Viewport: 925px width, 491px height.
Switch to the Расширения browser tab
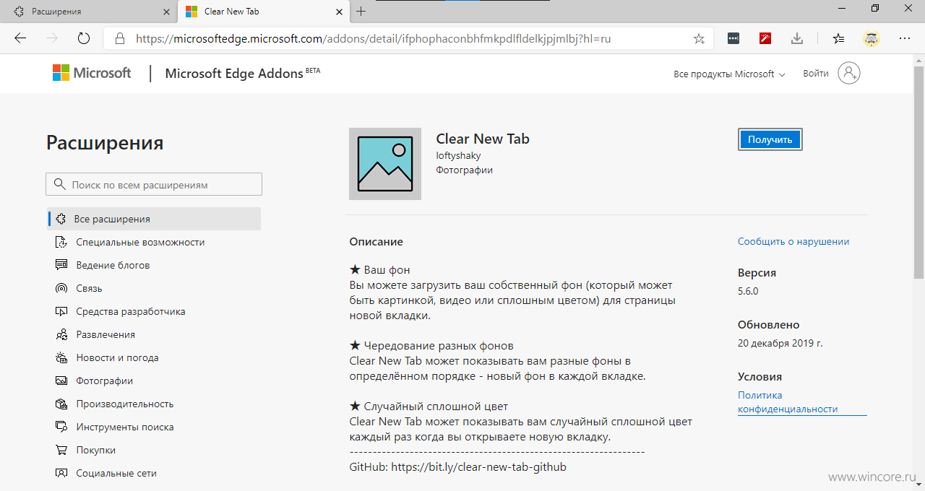pos(88,12)
